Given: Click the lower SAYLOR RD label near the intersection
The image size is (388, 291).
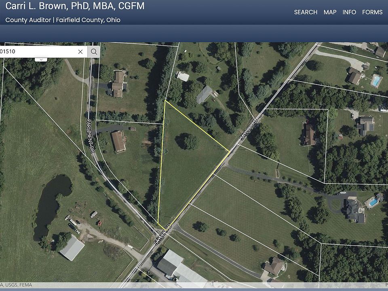Looking at the screenshot, I should (162, 234).
